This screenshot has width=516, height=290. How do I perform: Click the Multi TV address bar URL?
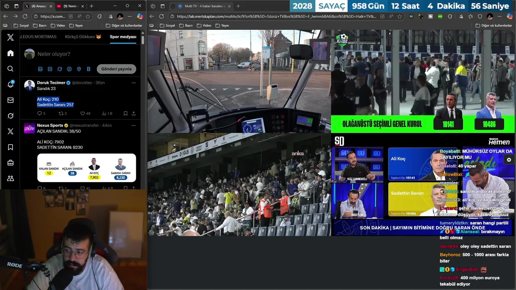point(276,17)
